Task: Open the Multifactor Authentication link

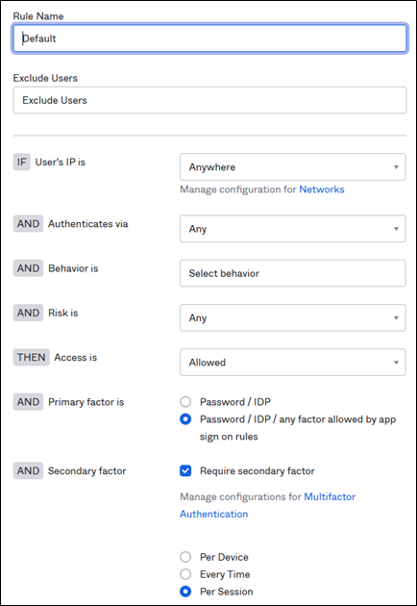Action: [x=267, y=505]
